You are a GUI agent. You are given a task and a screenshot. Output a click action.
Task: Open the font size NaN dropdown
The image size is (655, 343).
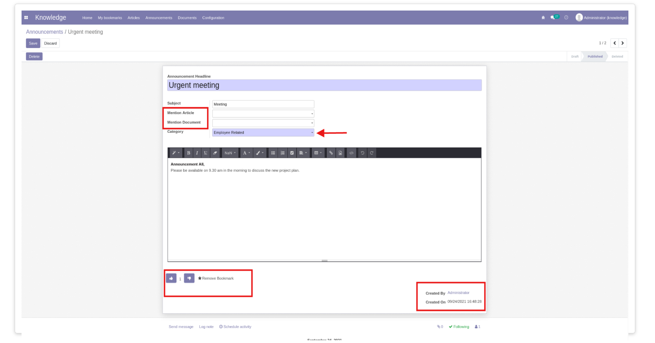[x=230, y=153]
